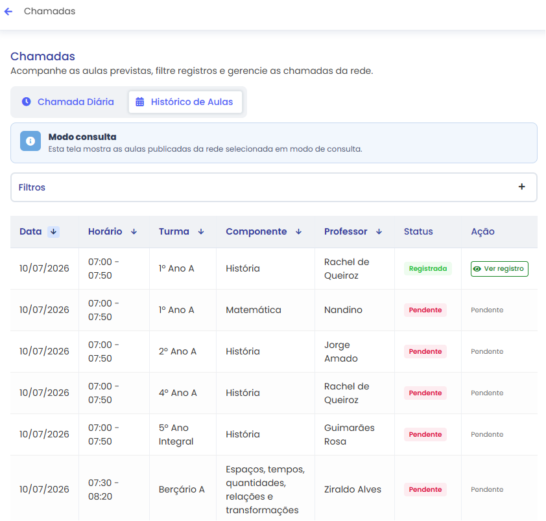Image resolution: width=546 pixels, height=521 pixels.
Task: Click the Registrada status badge
Action: click(427, 269)
